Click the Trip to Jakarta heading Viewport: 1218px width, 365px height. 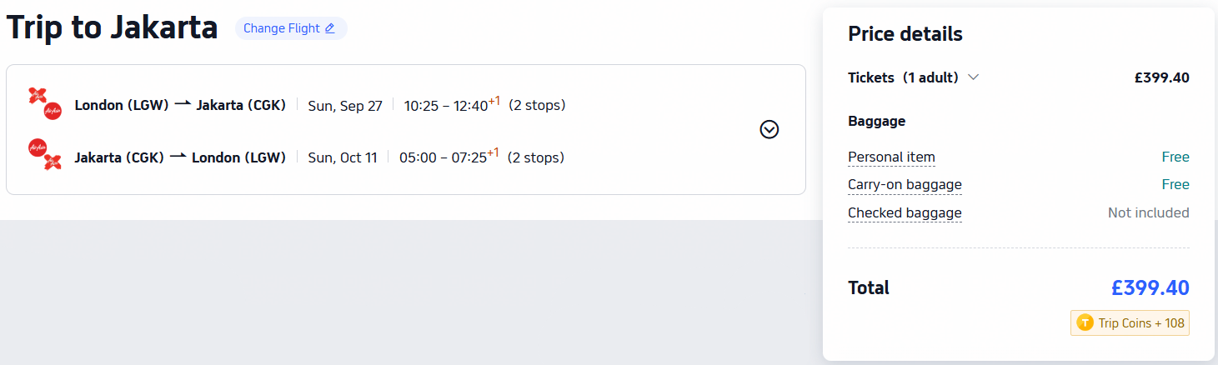112,27
